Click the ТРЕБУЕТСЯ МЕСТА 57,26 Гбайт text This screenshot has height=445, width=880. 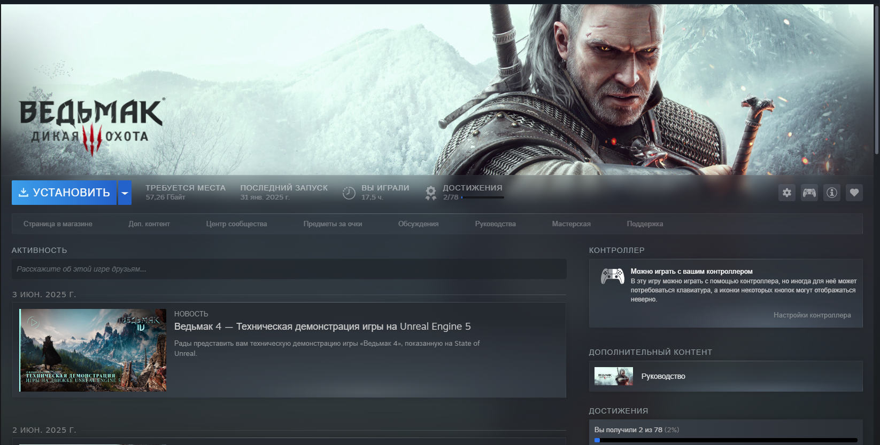point(186,193)
